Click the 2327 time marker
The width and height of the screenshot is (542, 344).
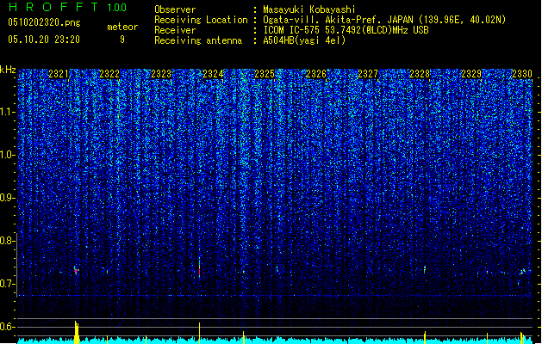coord(368,74)
